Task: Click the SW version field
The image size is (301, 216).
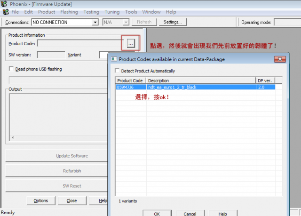Action: pyautogui.click(x=51, y=55)
